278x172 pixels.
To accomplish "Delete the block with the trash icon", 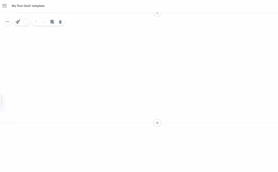I will (x=60, y=22).
